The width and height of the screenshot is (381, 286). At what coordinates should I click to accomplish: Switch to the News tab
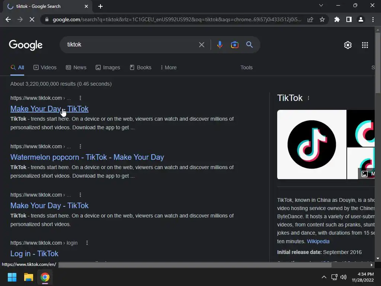pyautogui.click(x=76, y=68)
